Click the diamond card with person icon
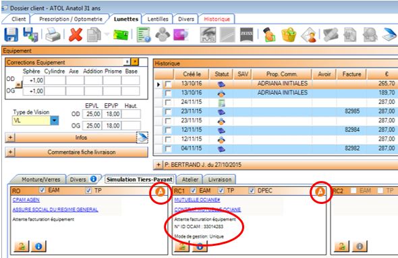398x258 pixels. pos(309,35)
